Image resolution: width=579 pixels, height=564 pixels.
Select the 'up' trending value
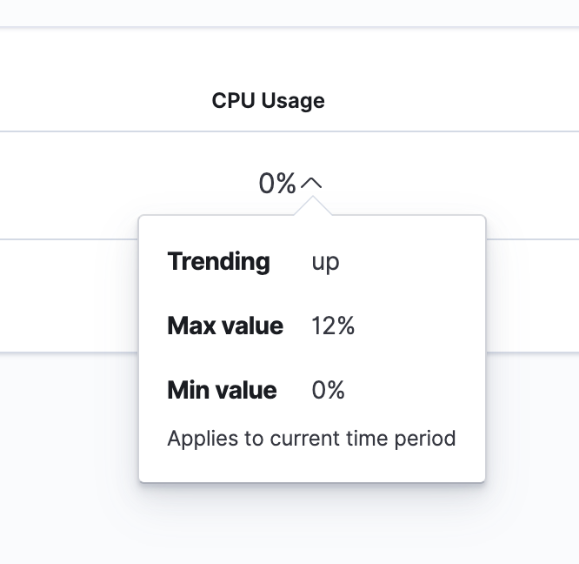pos(325,261)
